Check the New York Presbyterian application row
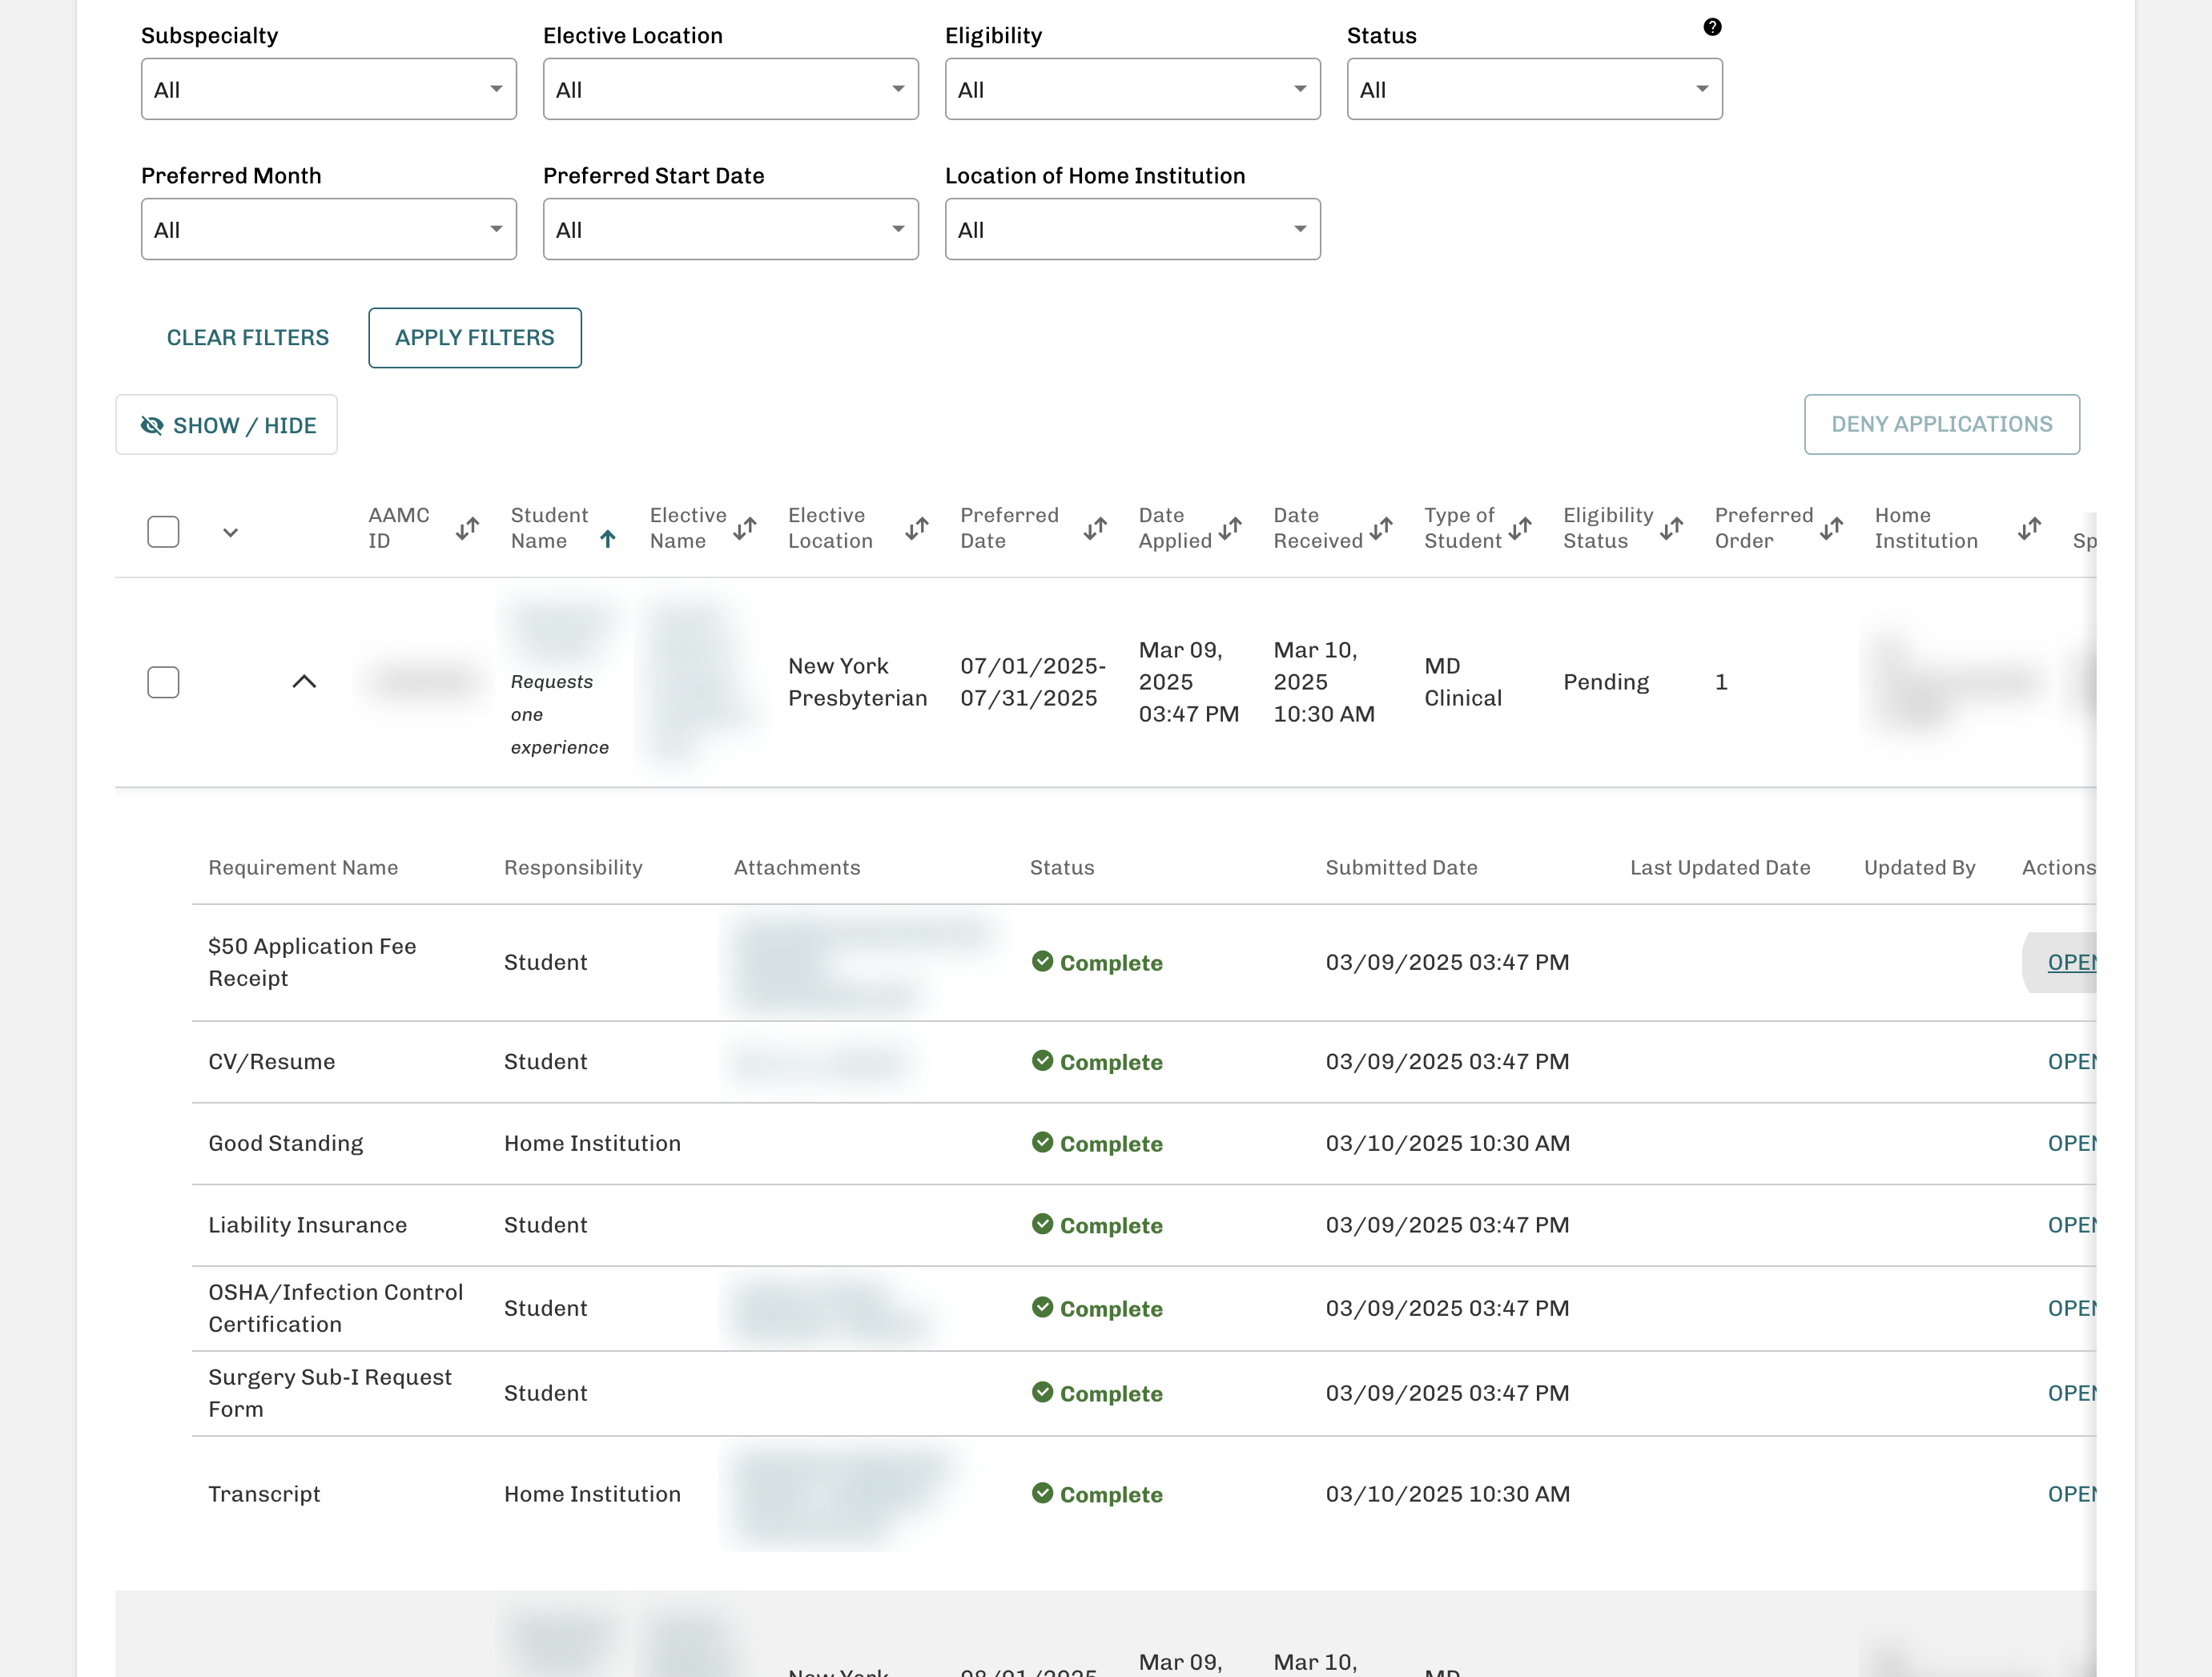 (x=163, y=682)
